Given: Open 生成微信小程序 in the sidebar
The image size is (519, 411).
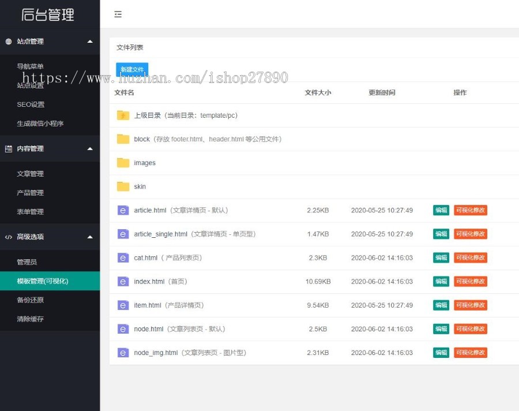Looking at the screenshot, I should point(40,124).
